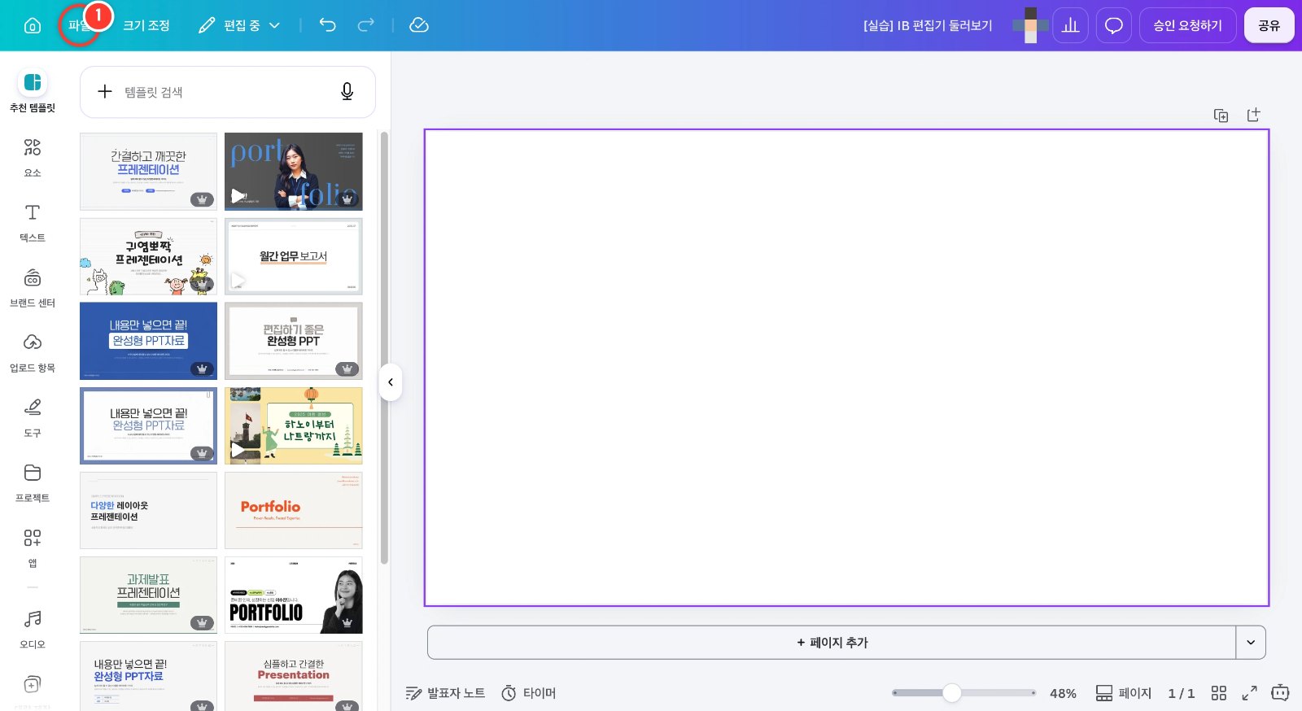Start voice search with the microphone
Screen dimensions: 1302x711
(347, 92)
